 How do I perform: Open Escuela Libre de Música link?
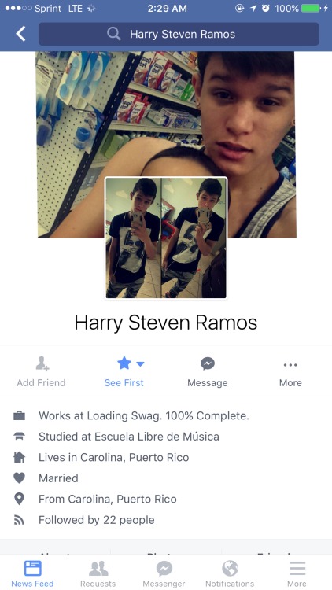click(x=157, y=437)
